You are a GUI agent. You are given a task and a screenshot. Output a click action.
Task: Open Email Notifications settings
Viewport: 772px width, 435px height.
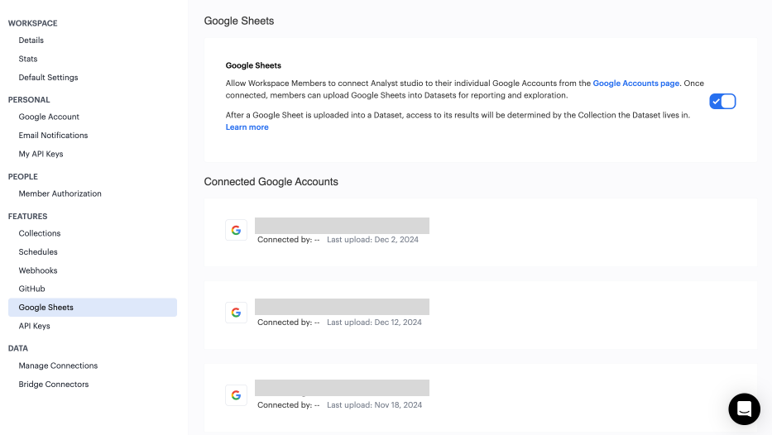click(x=53, y=136)
